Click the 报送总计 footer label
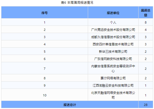The width and height of the screenshot is (154, 109). pos(70,105)
